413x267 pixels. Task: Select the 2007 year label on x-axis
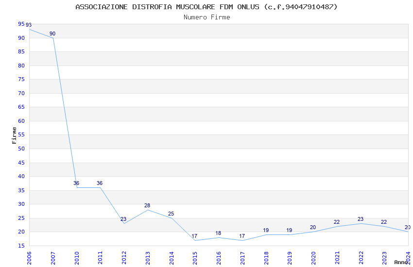click(x=52, y=258)
